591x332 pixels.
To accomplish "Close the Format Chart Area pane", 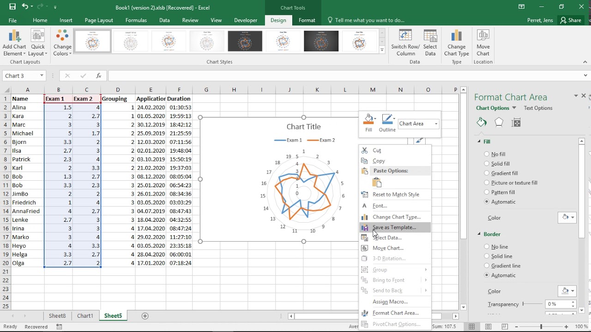I will tap(584, 96).
